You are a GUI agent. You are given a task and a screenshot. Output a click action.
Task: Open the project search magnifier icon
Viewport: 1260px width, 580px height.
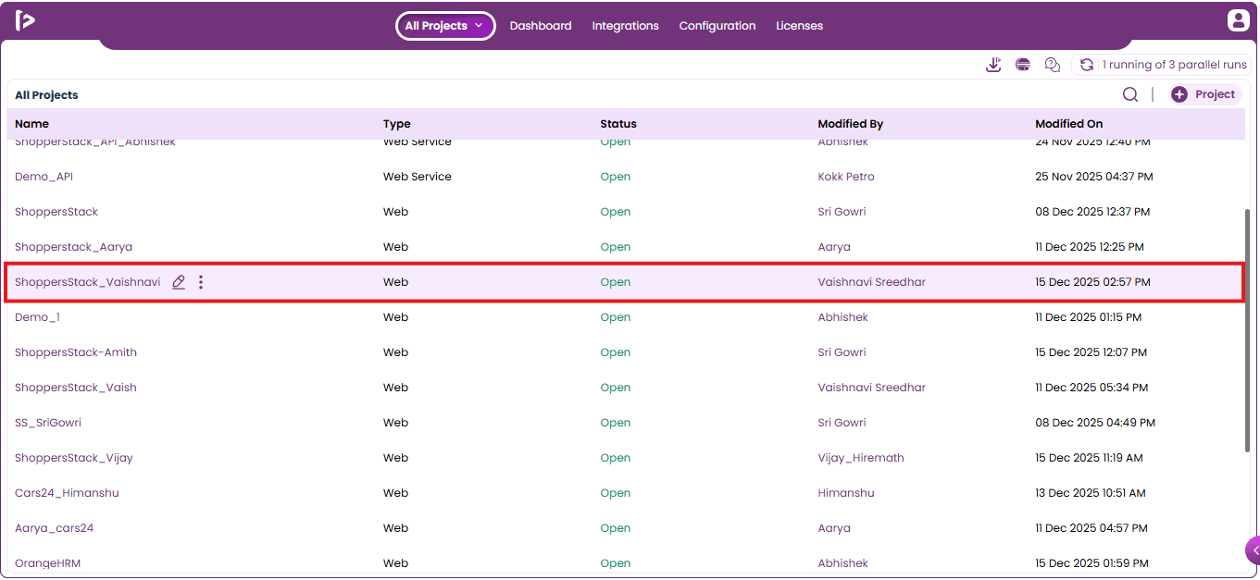[x=1130, y=94]
